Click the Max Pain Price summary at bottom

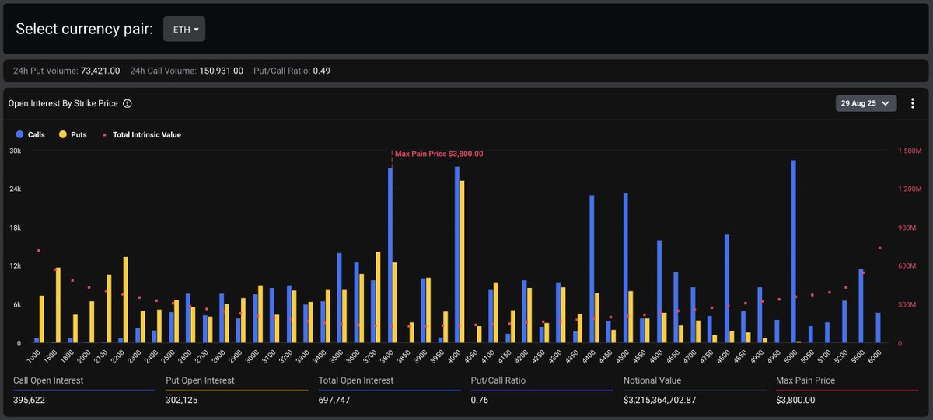coord(795,399)
